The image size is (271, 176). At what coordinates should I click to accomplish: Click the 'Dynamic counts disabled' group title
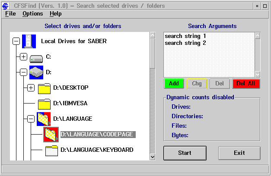point(200,97)
